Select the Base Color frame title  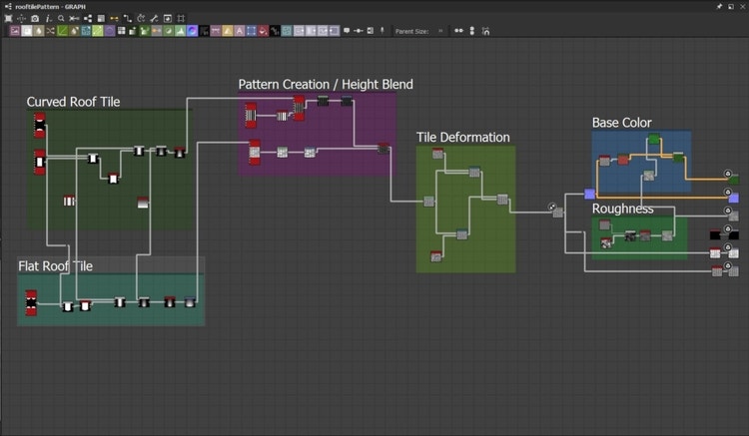point(621,123)
